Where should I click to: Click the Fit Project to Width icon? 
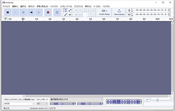89,10
